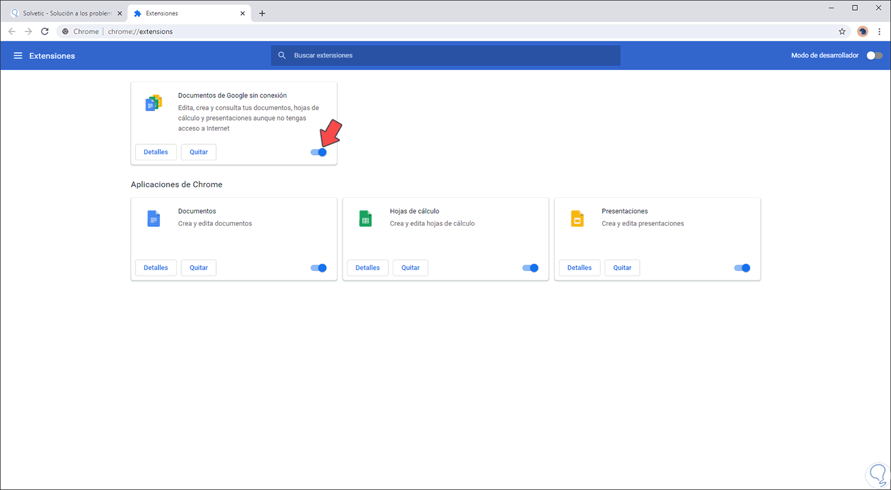Open the Extensiones hamburger main menu

click(18, 56)
